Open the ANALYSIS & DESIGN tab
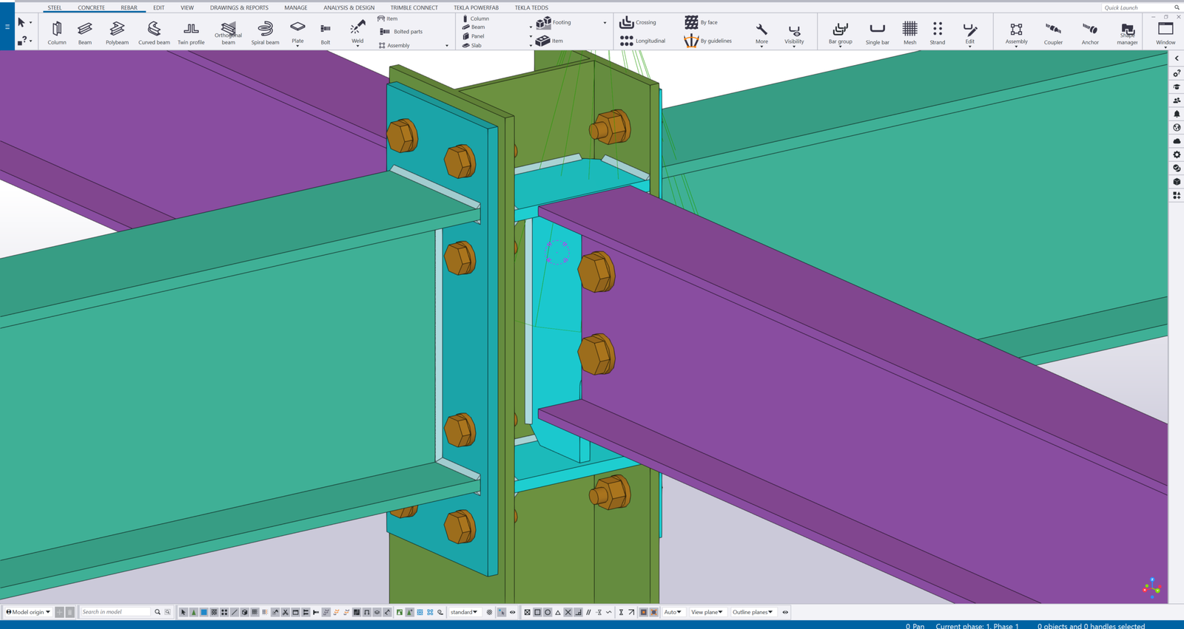 [x=349, y=7]
